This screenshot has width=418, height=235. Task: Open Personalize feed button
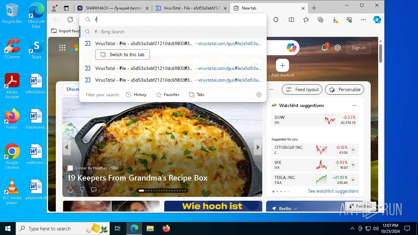tap(345, 89)
